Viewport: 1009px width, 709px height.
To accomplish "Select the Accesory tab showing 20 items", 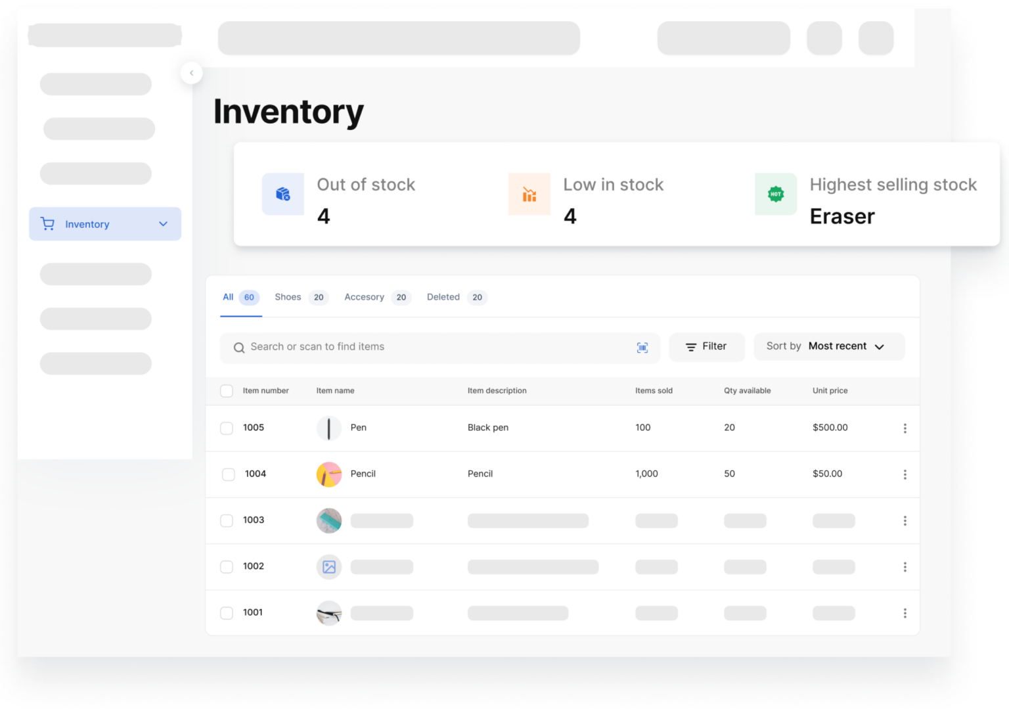I will tap(365, 297).
